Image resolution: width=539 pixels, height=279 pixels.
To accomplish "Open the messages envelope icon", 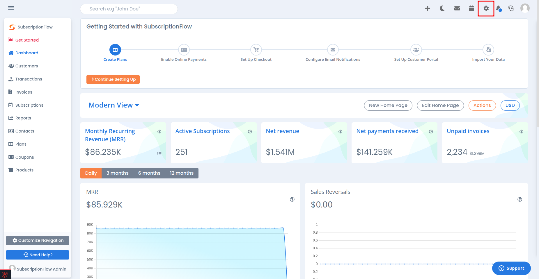I will [457, 8].
